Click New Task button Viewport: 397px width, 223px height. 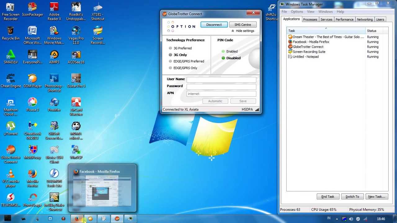coord(377,197)
